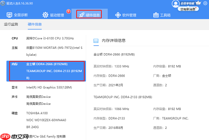Click TEAMGROUP INC. DDR4-2133 (8192MB) detail title
The width and height of the screenshot is (209, 140).
tap(123, 97)
